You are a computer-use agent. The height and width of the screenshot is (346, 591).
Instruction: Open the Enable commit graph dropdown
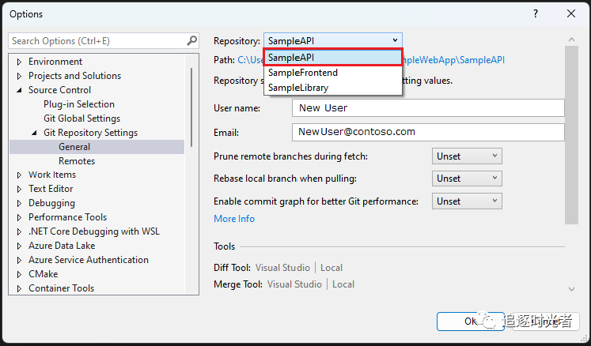[x=467, y=201]
